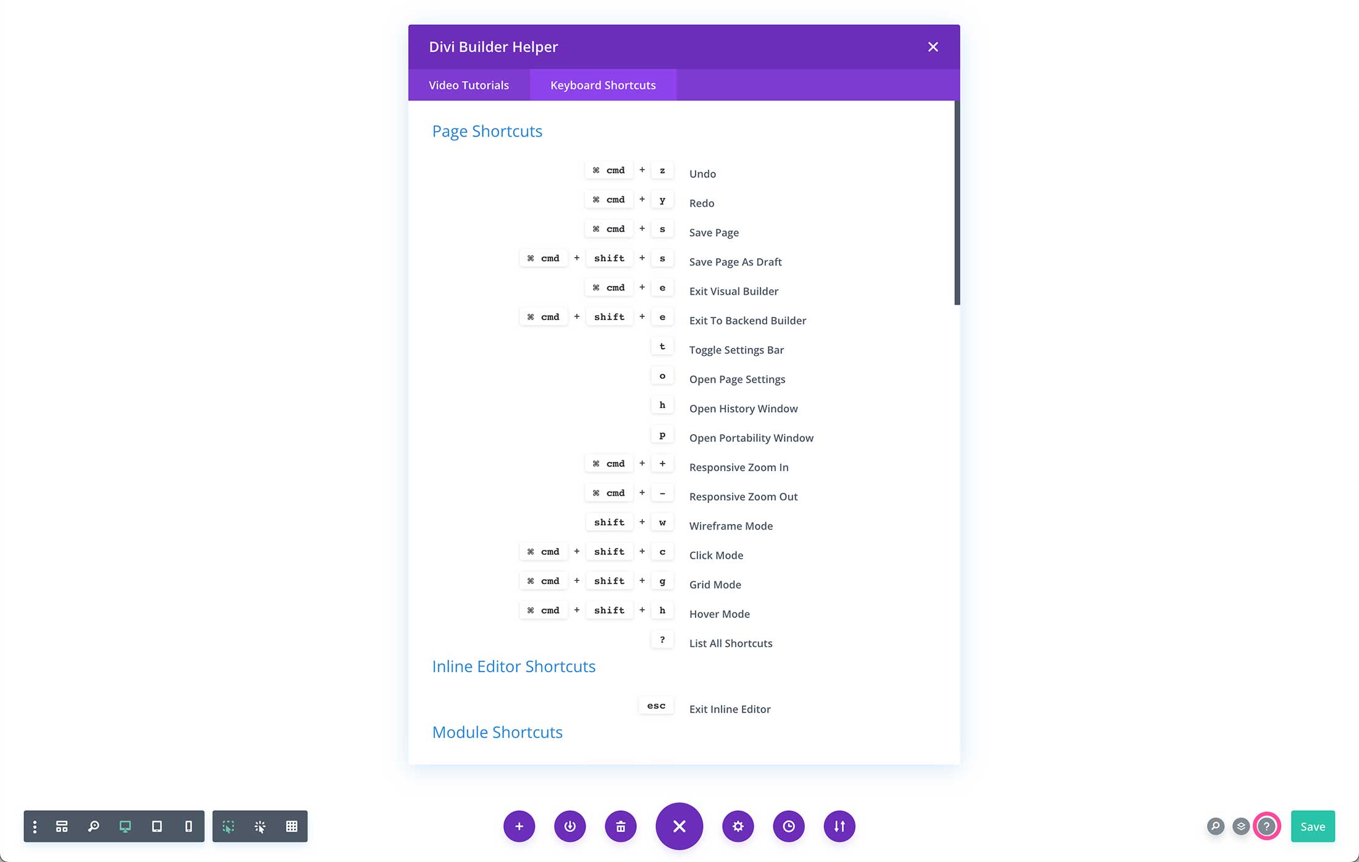Toggle responsive/tablet view icon toolbar
This screenshot has width=1359, height=862.
point(156,826)
